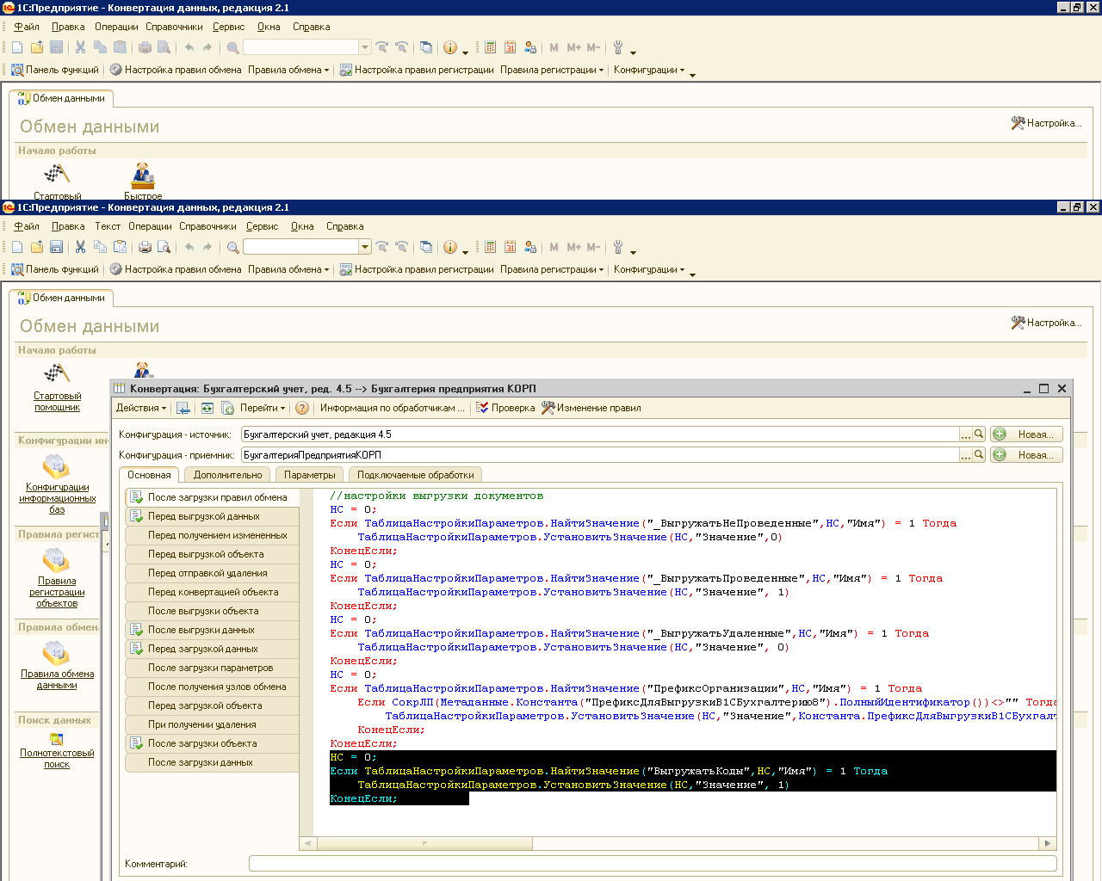Open Текст menu in front window
Image resolution: width=1102 pixels, height=881 pixels.
click(108, 226)
